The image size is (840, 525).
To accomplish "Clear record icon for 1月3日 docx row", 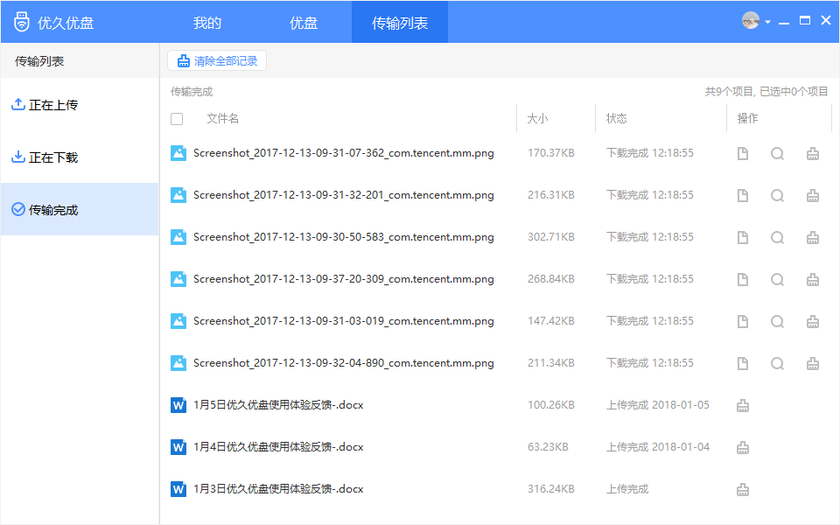I will (x=743, y=490).
